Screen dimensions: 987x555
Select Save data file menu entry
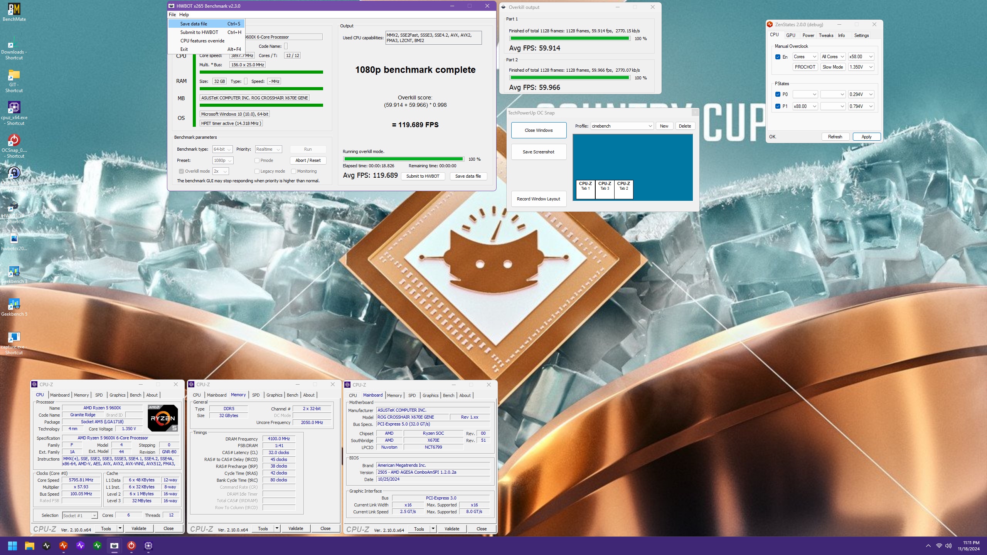point(206,24)
